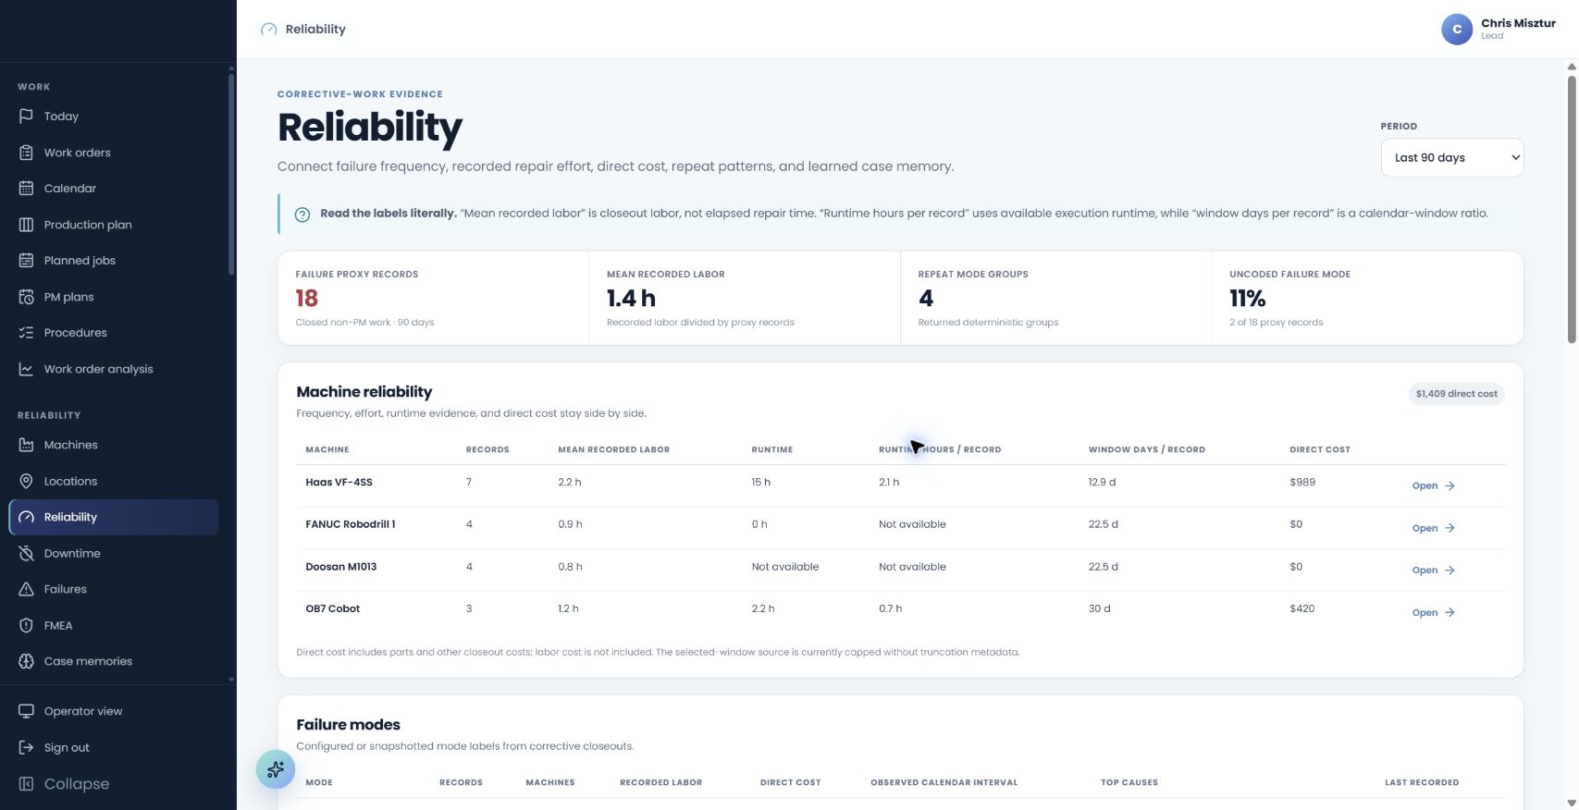Click the Window days / record column header
Screen dimensions: 1579x810
1146,449
